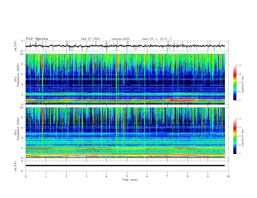Click time axis tick label "6"
The width and height of the screenshot is (257, 198).
point(147,176)
